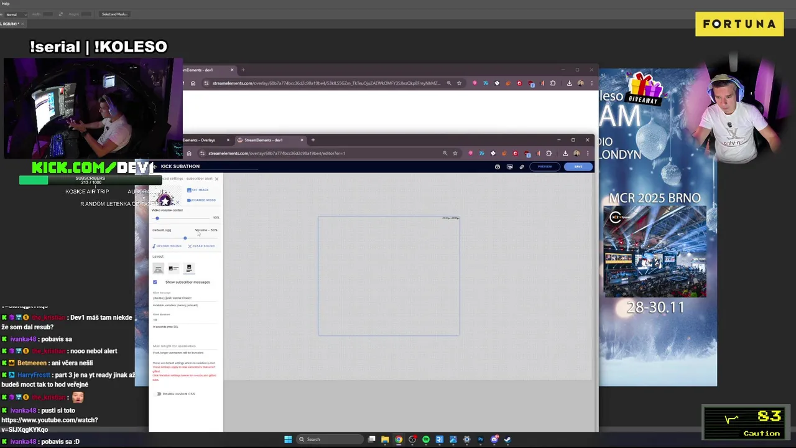
Task: Toggle the Enable custom CSS switch
Action: (159, 394)
